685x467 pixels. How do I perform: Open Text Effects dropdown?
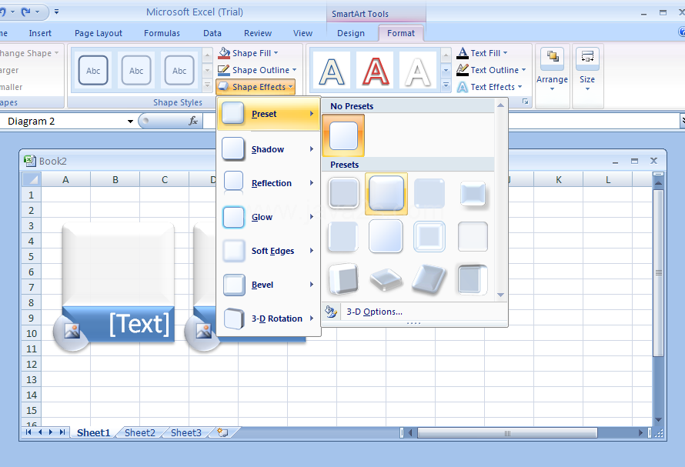coord(490,87)
